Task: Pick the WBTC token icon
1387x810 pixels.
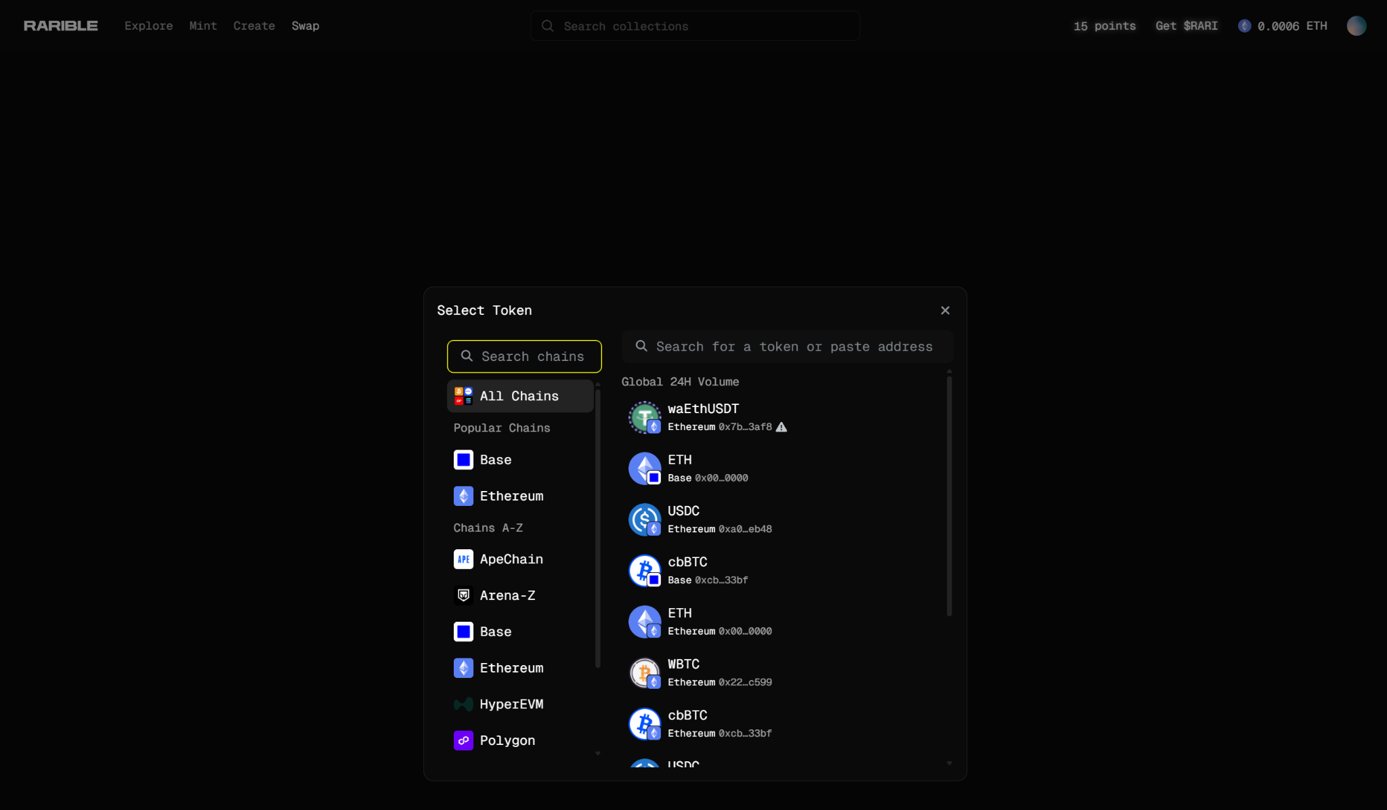Action: 644,673
